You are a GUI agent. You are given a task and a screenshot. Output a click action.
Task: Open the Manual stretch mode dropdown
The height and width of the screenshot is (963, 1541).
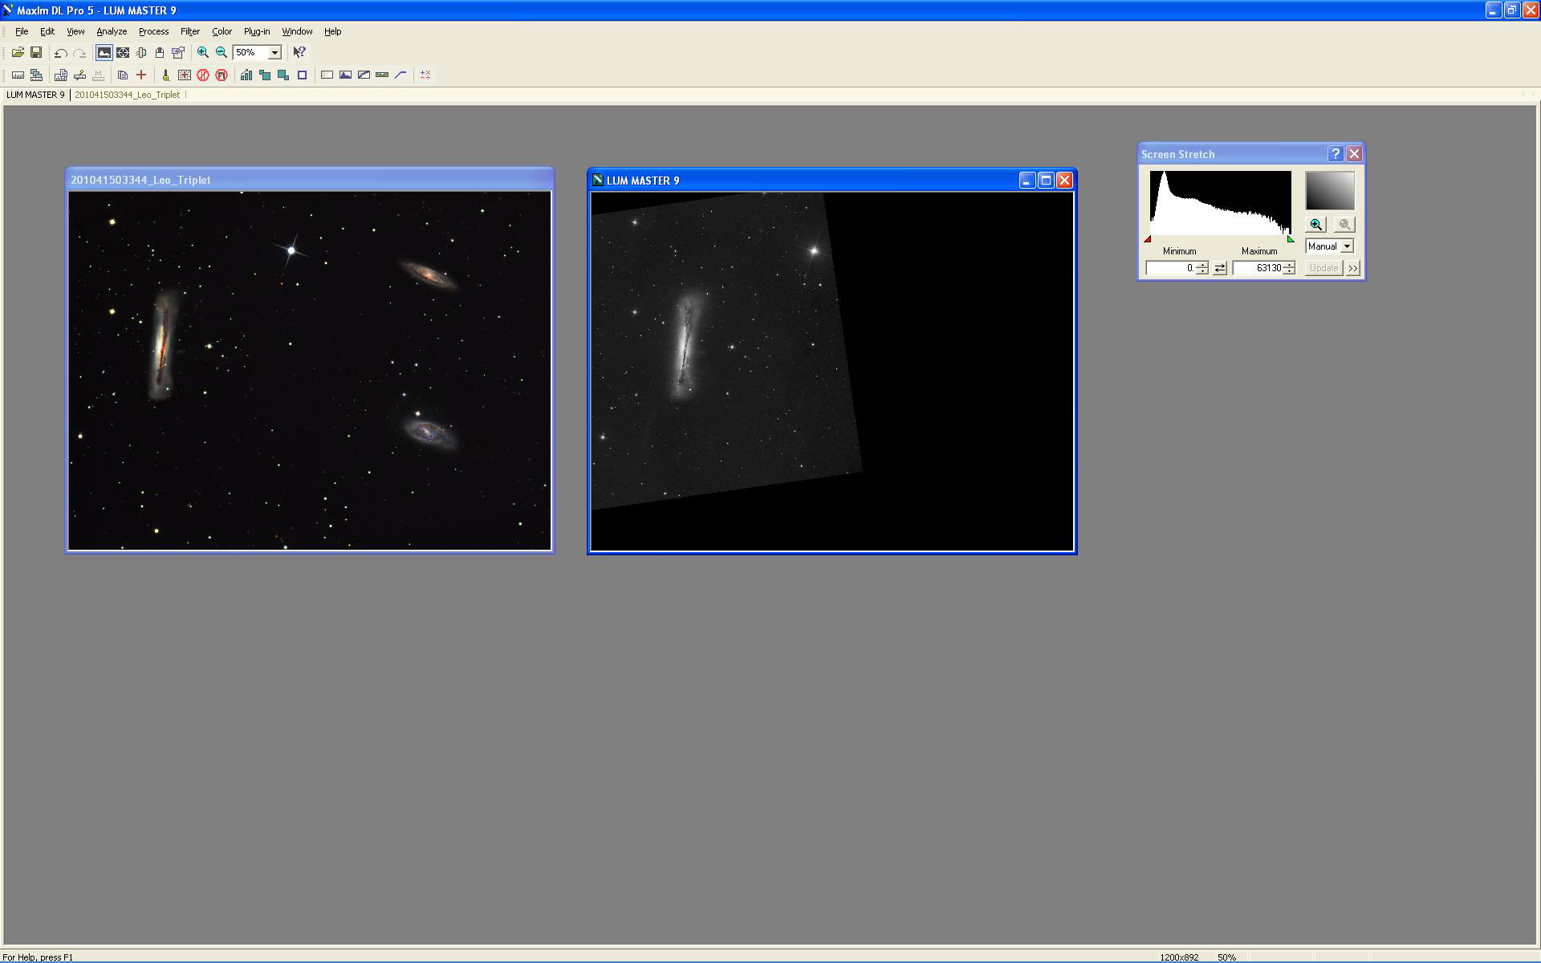click(x=1347, y=246)
